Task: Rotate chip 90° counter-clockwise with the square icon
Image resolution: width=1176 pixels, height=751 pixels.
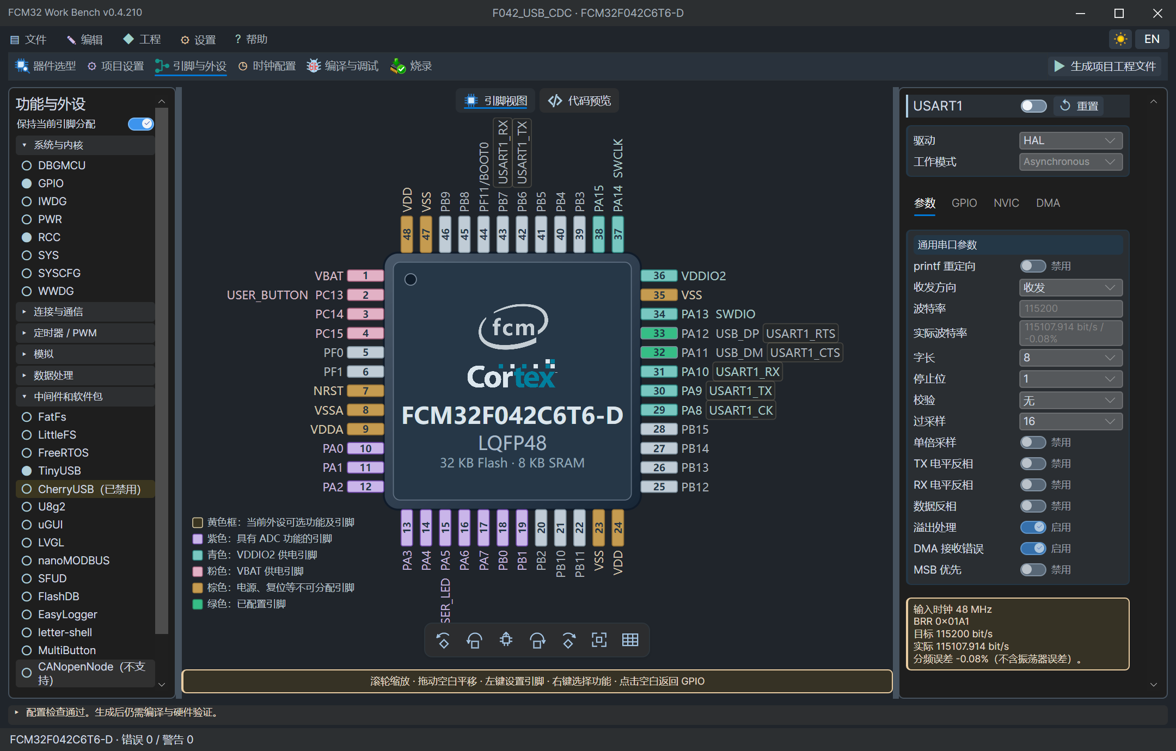Action: [474, 641]
